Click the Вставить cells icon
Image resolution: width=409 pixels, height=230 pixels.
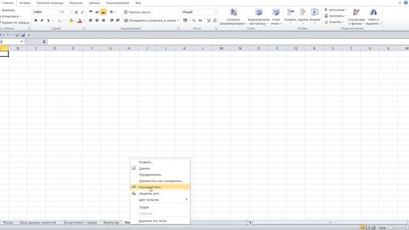(x=290, y=12)
